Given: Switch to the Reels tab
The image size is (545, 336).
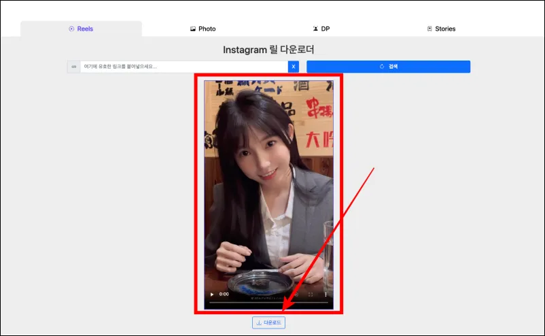Looking at the screenshot, I should (x=81, y=29).
